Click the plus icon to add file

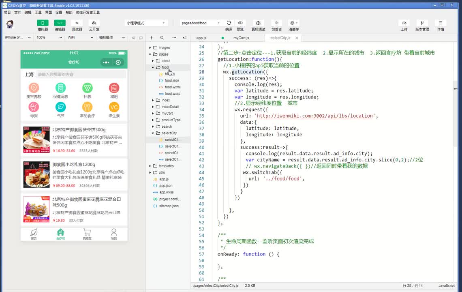tap(152, 38)
